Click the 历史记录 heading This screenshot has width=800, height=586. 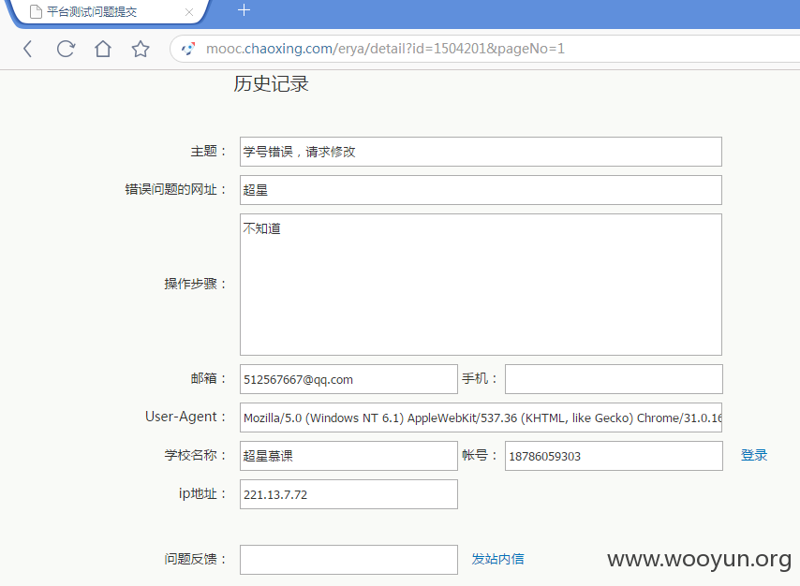(271, 84)
